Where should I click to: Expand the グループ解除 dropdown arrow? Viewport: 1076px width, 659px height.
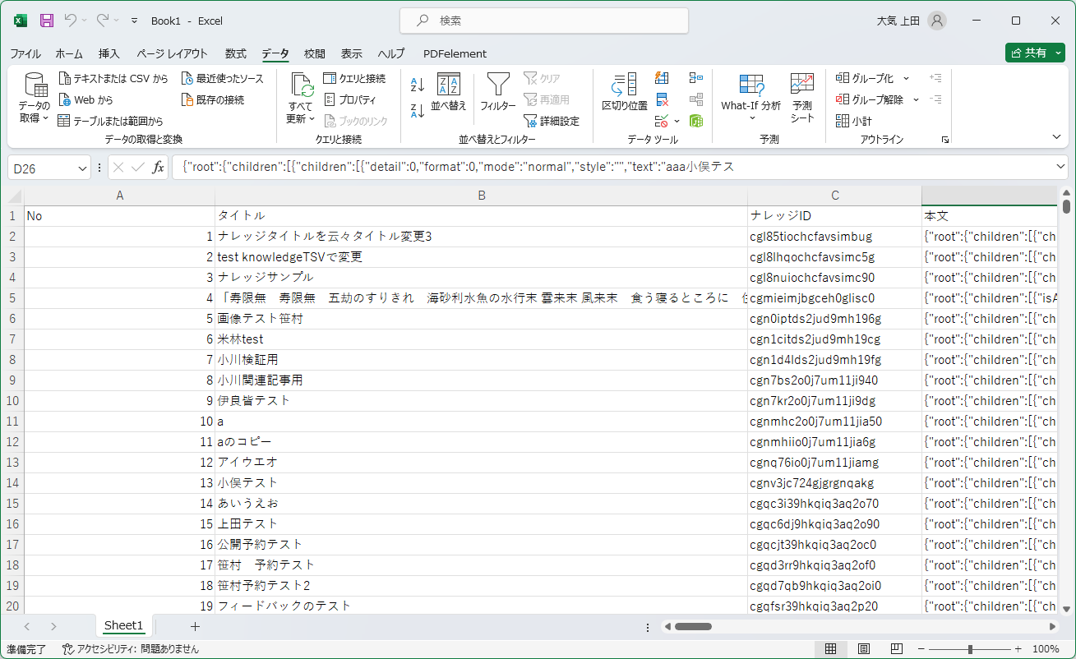[x=917, y=100]
